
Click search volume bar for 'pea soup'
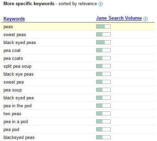tap(103, 90)
